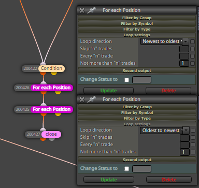199x188 pixels.
Task: Click Update button in lower panel
Action: click(x=109, y=180)
